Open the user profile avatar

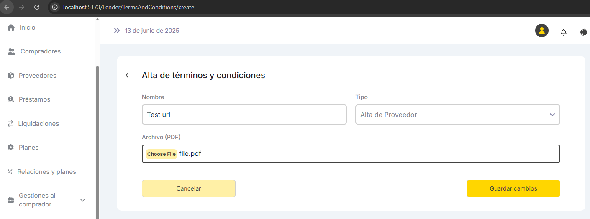point(542,31)
